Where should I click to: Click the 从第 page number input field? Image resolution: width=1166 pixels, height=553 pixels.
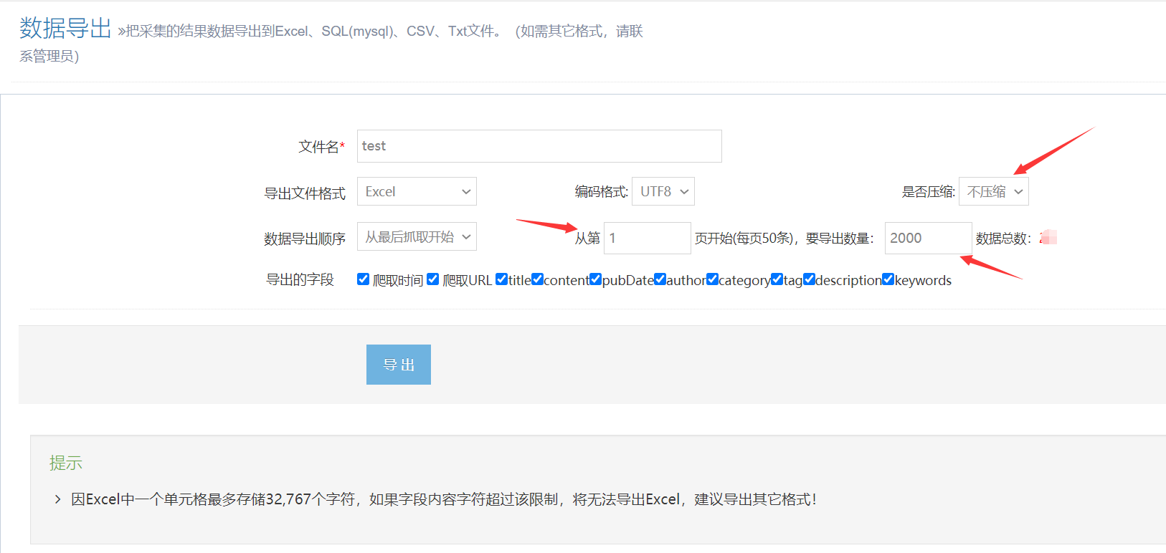[648, 238]
